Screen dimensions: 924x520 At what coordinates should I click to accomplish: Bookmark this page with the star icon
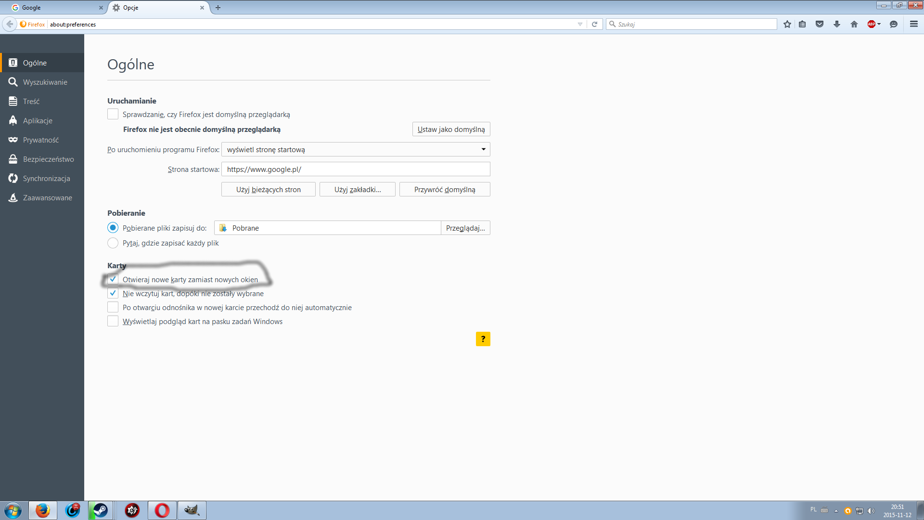(787, 24)
